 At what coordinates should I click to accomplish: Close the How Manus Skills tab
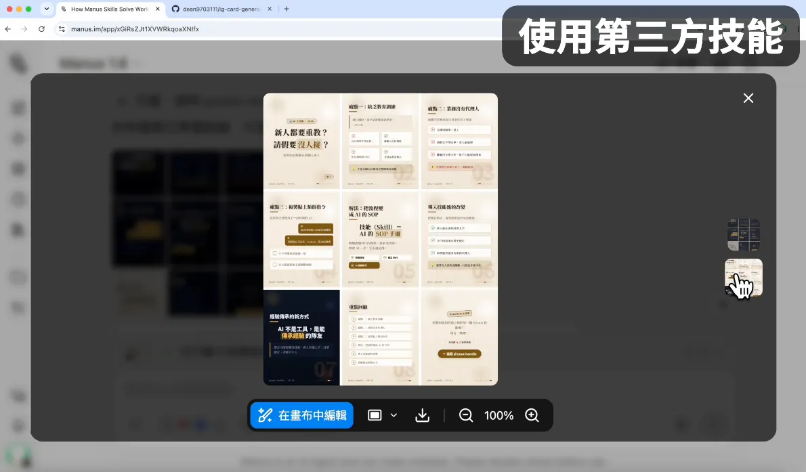tap(157, 9)
